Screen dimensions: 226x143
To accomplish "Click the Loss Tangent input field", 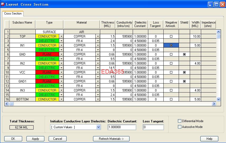I will (x=153, y=127).
